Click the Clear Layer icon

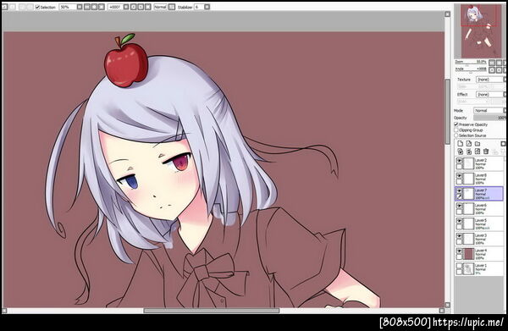[478, 152]
